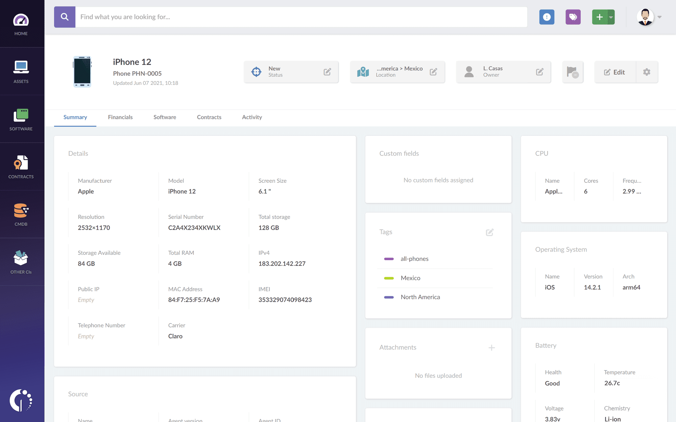Edit the Location field for Mexico
The height and width of the screenshot is (422, 676).
[434, 72]
